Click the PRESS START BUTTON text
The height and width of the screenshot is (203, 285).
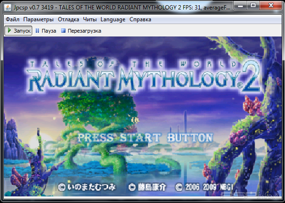(x=145, y=138)
